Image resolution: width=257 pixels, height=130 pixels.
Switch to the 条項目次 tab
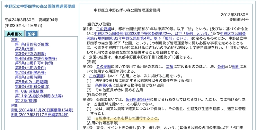point(14,34)
